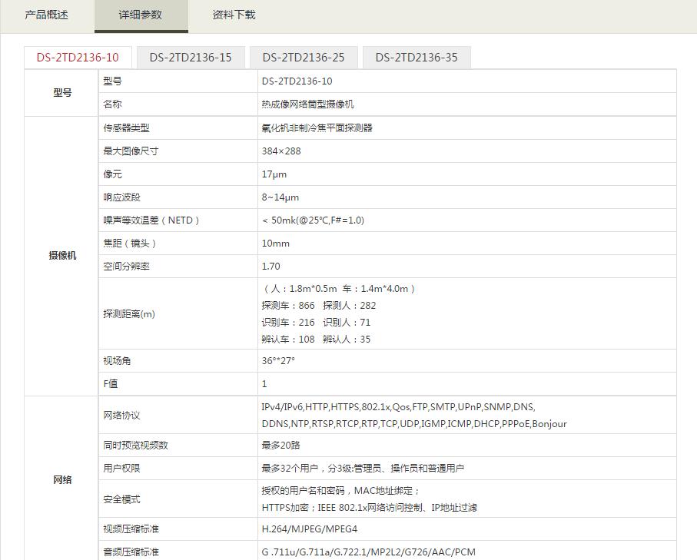Click the 摄像机 category header cell

[62, 256]
